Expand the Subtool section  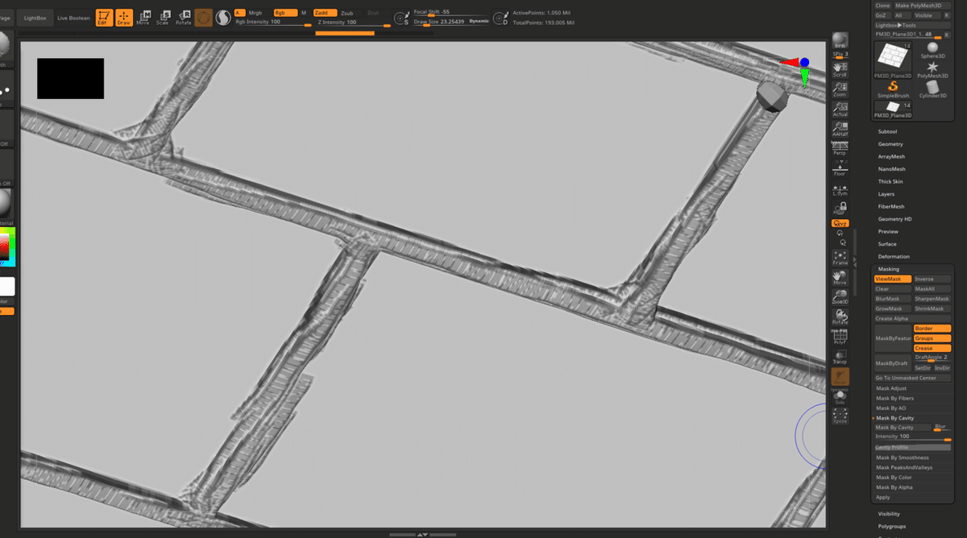click(x=889, y=130)
